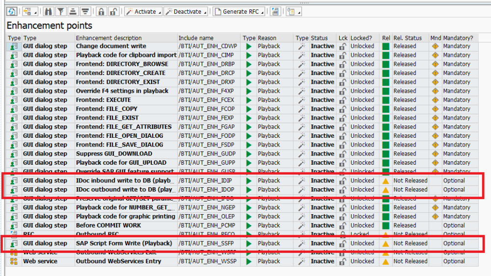Select '/BTI/AUT_ENH_WSSP' include name cell

tap(210, 261)
